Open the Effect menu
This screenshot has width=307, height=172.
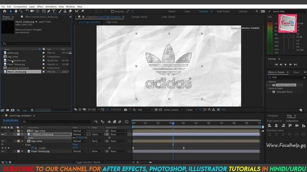40,7
